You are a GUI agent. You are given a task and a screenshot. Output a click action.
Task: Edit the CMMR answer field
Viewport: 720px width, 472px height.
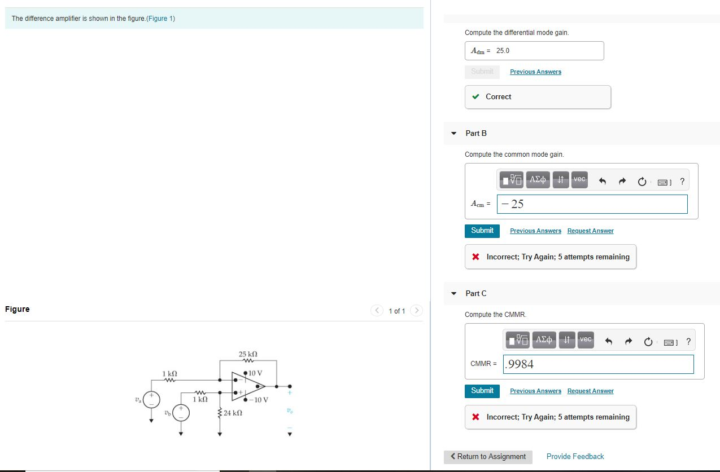598,364
